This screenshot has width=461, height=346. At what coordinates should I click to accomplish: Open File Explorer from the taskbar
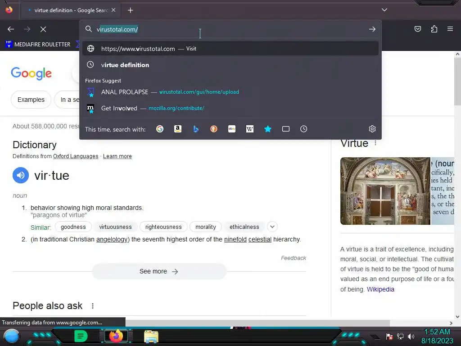(151, 336)
